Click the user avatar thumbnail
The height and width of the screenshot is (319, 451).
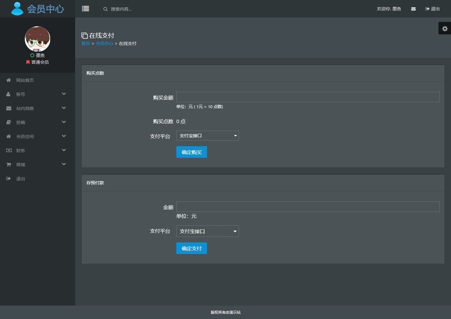point(38,39)
